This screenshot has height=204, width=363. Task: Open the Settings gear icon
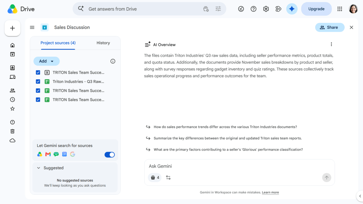266,9
